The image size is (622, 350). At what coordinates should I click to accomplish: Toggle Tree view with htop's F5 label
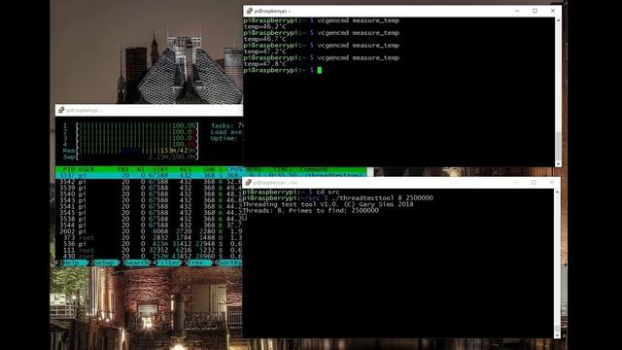pos(197,262)
